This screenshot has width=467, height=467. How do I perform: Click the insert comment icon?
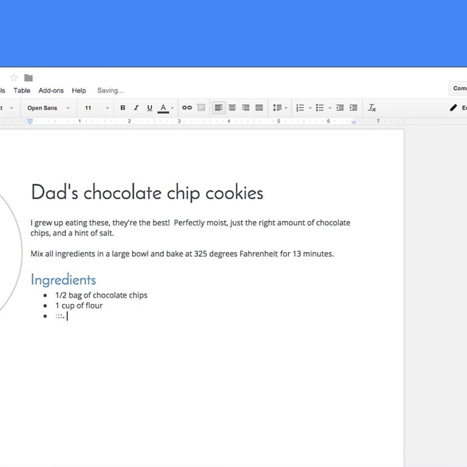point(201,108)
